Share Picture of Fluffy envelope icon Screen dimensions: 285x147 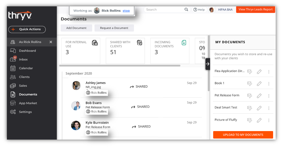250,120
